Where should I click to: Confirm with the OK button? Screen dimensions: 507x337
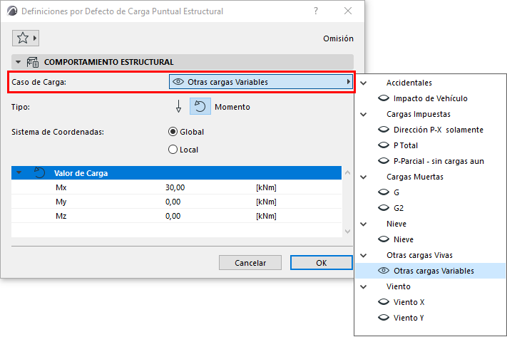[x=321, y=263]
